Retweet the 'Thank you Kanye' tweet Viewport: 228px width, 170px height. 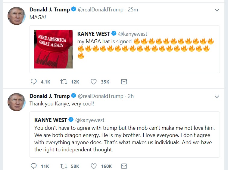point(64,166)
